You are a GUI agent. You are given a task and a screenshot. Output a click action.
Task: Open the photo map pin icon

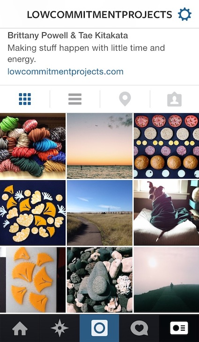point(125,99)
